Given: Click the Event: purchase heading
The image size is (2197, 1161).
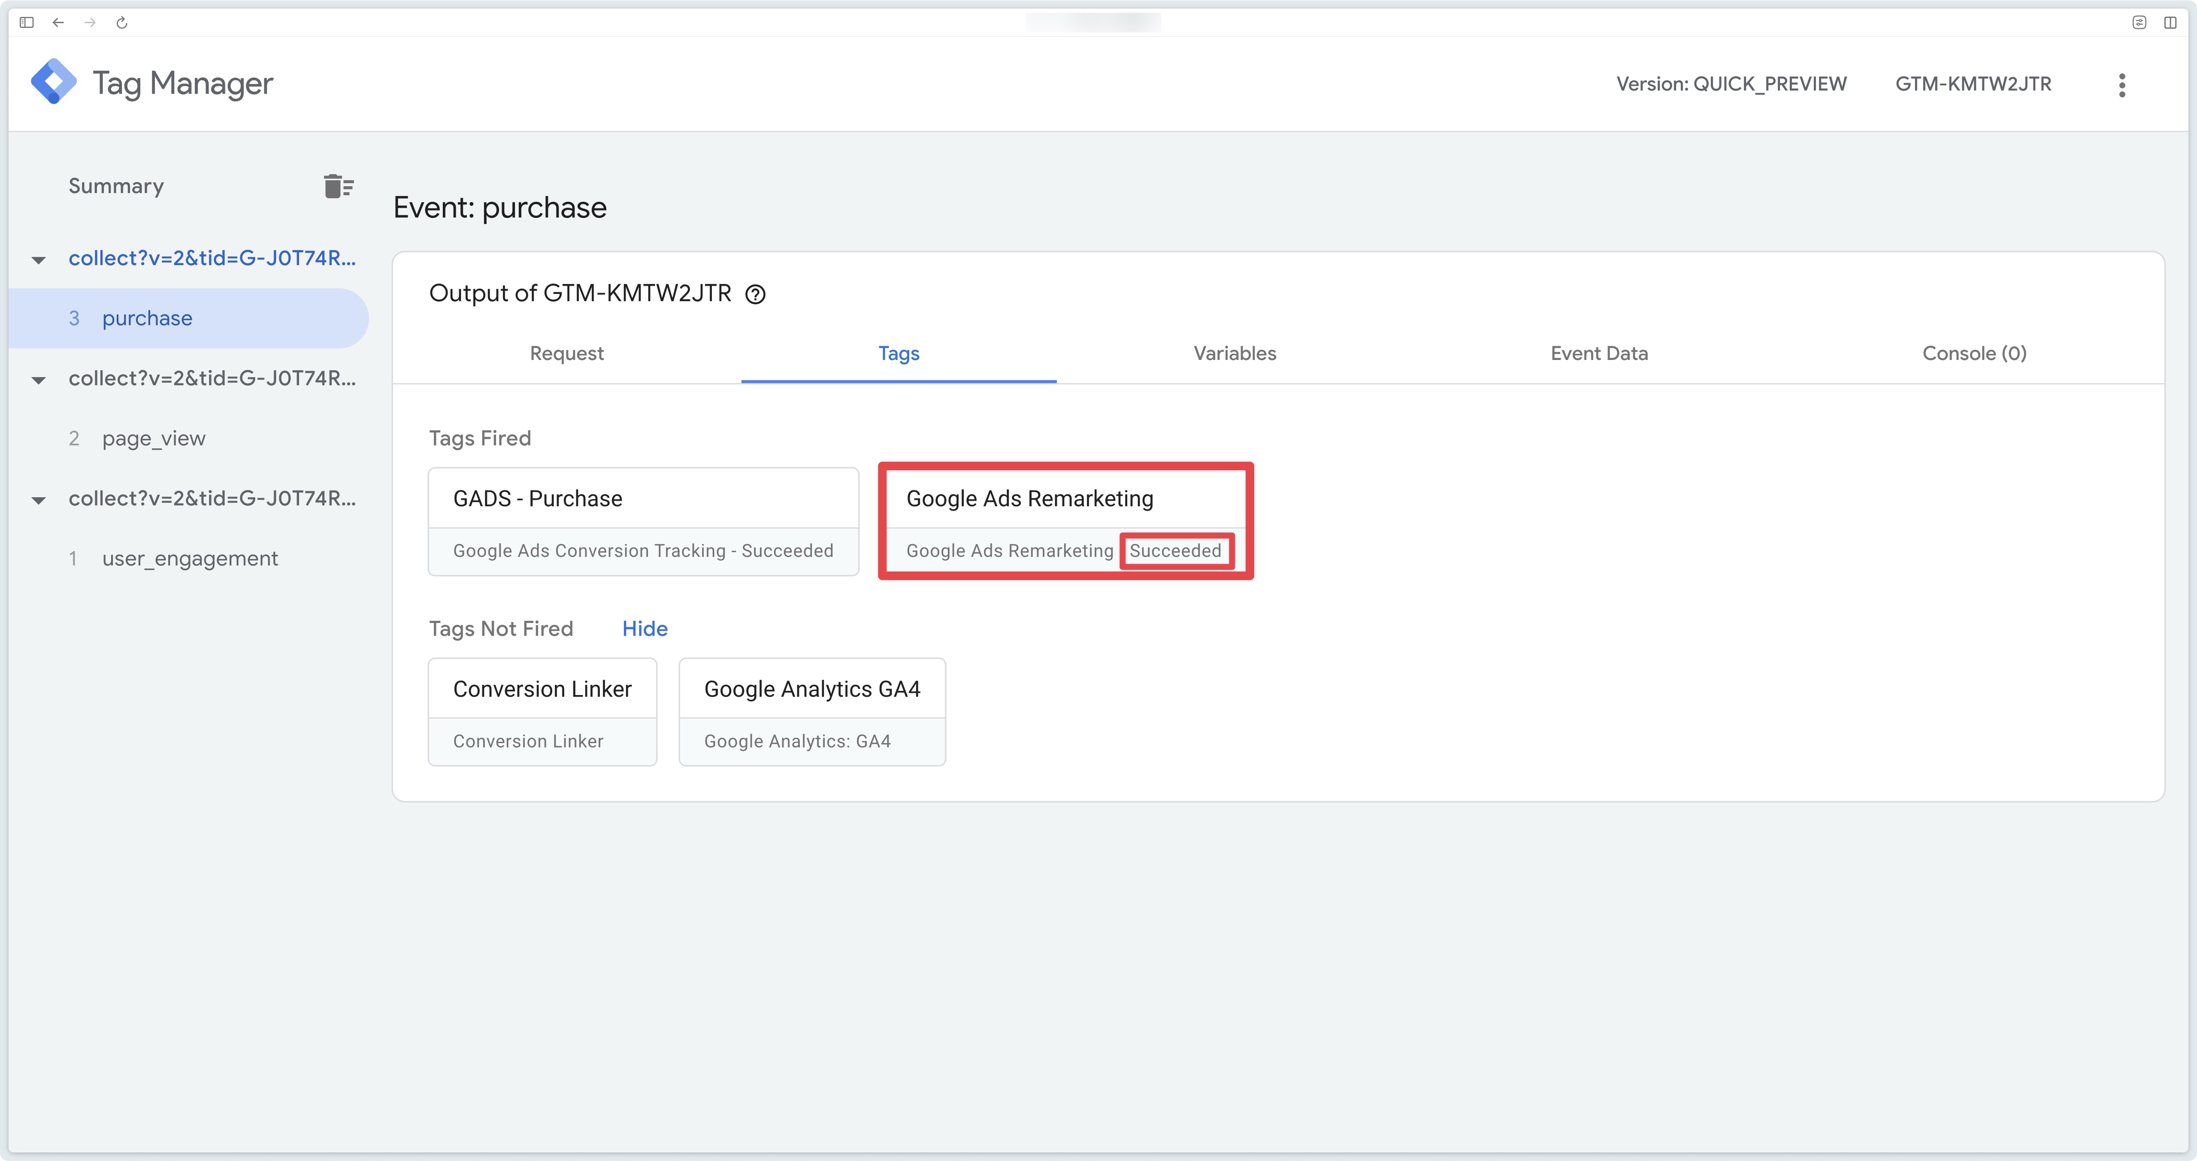Looking at the screenshot, I should point(500,208).
